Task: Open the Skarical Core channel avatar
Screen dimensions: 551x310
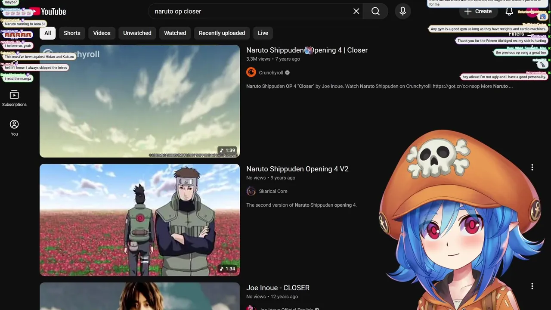Action: (251, 191)
